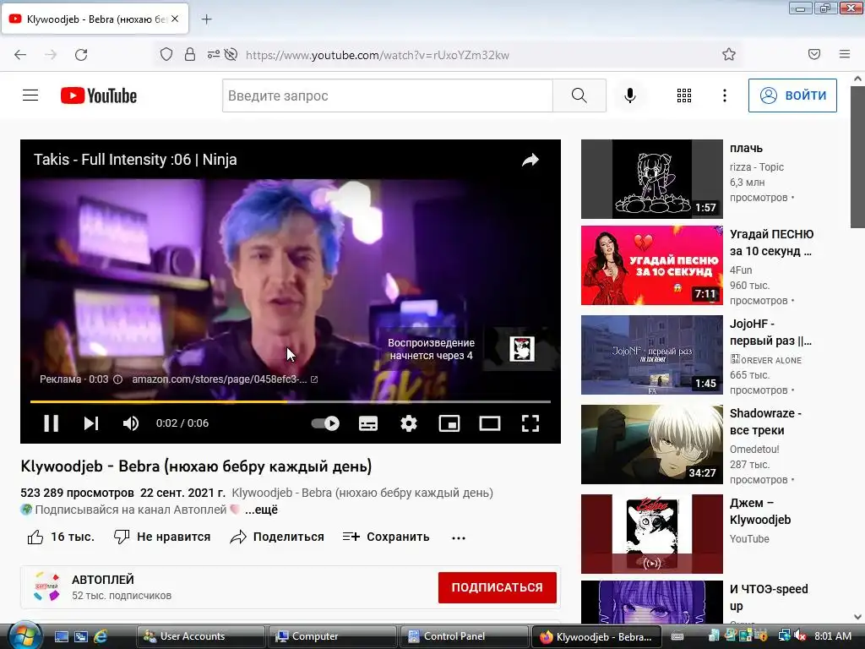Pause the video playback
The width and height of the screenshot is (865, 649).
(52, 423)
